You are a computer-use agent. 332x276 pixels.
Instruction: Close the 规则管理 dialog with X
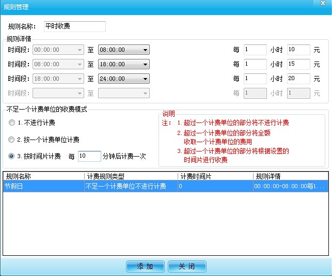coord(323,3)
